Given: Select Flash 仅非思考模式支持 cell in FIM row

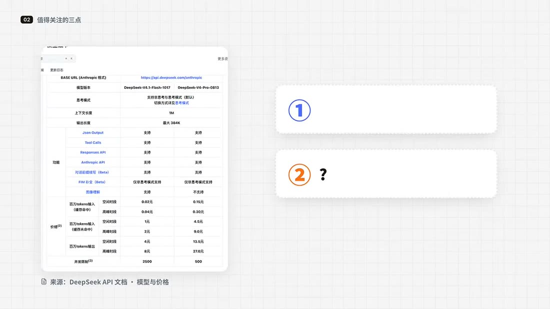Looking at the screenshot, I should [x=147, y=182].
